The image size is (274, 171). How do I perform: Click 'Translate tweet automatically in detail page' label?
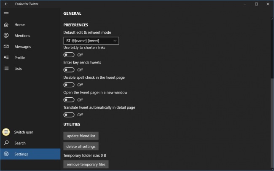(x=99, y=107)
